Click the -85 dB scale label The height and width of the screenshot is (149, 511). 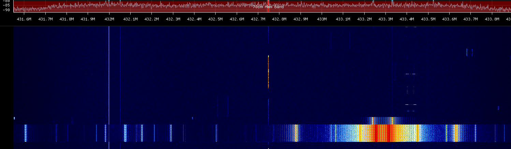(6, 5)
